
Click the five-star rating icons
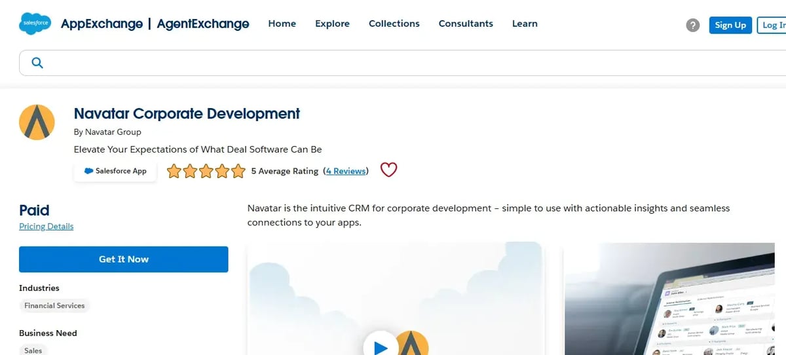206,171
